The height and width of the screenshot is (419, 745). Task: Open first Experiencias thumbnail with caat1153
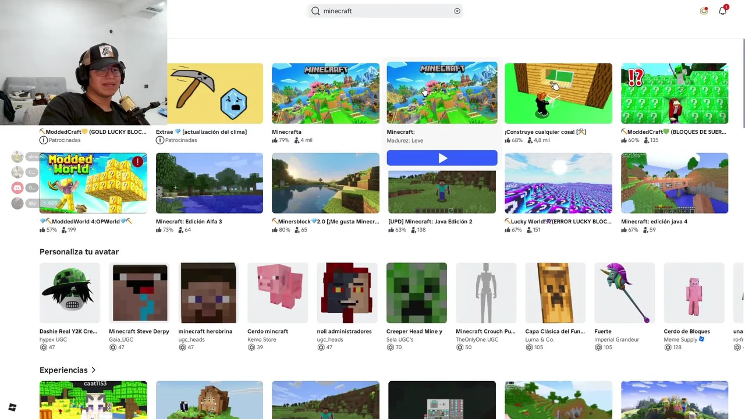point(93,400)
